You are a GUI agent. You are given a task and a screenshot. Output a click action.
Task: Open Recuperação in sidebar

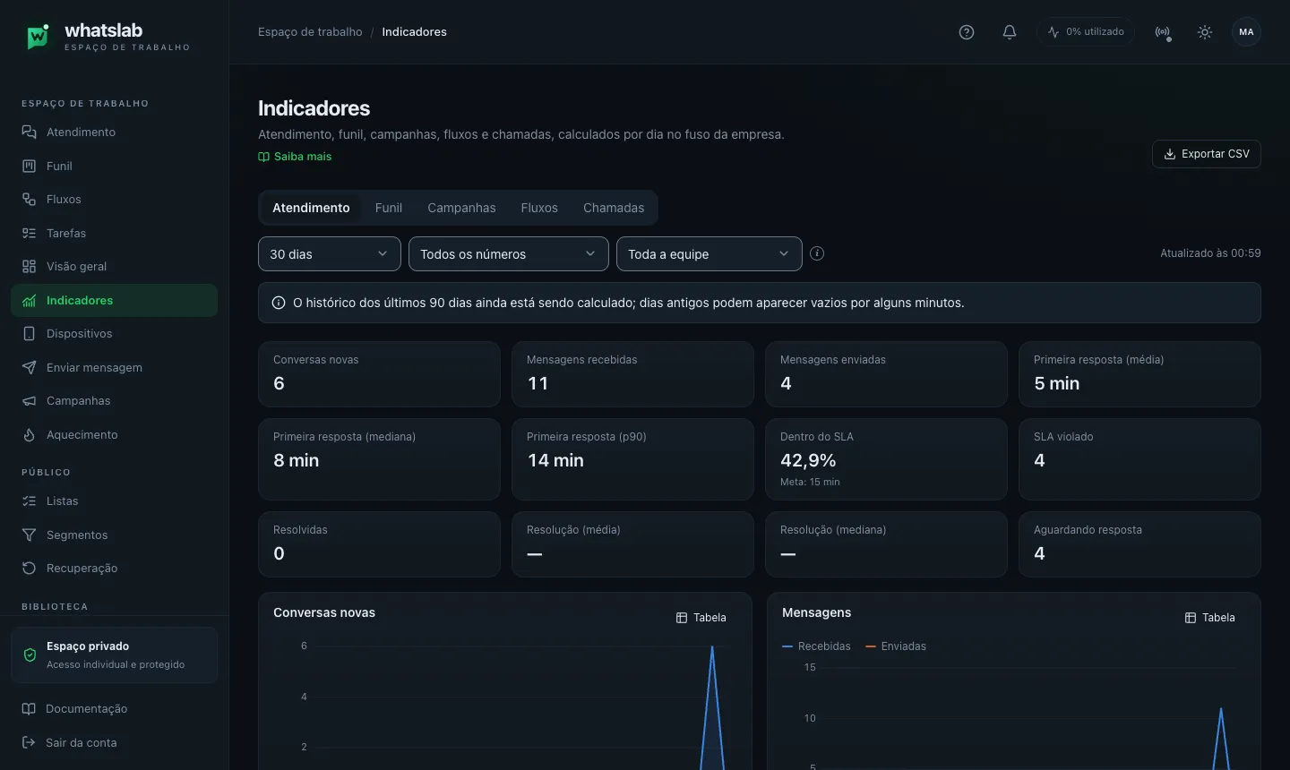[114, 569]
